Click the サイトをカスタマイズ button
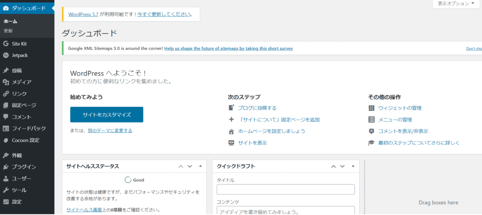Viewport: 482px width, 215px height. click(107, 115)
